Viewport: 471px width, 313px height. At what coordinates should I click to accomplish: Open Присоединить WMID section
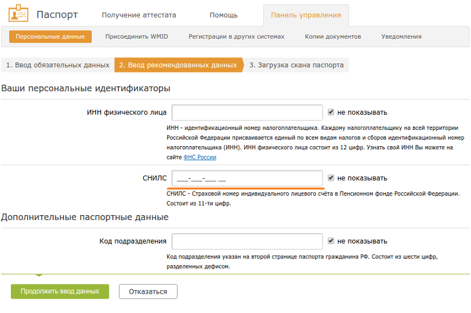[136, 37]
